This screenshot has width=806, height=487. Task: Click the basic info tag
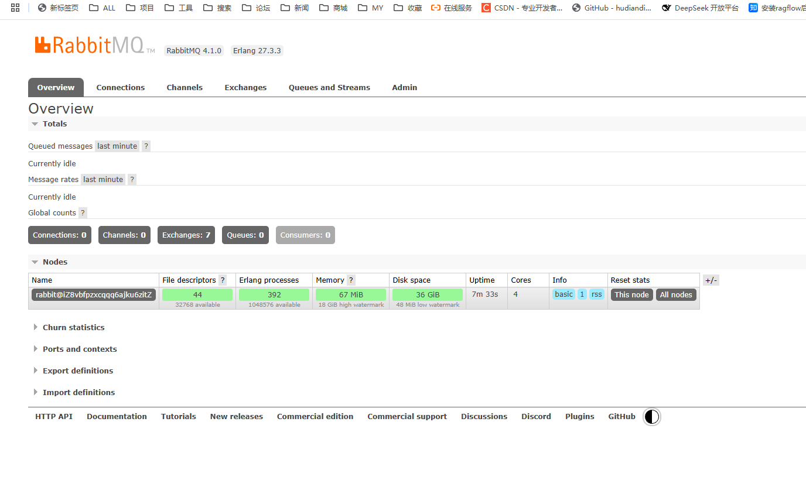pos(563,294)
